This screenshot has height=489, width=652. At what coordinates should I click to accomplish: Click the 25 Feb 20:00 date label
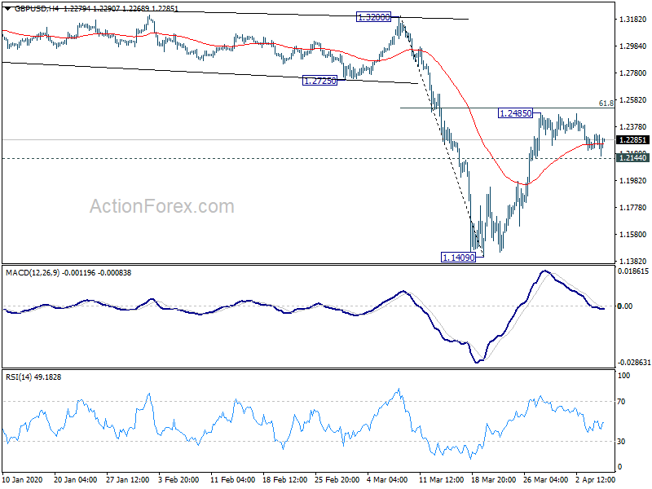pyautogui.click(x=337, y=479)
